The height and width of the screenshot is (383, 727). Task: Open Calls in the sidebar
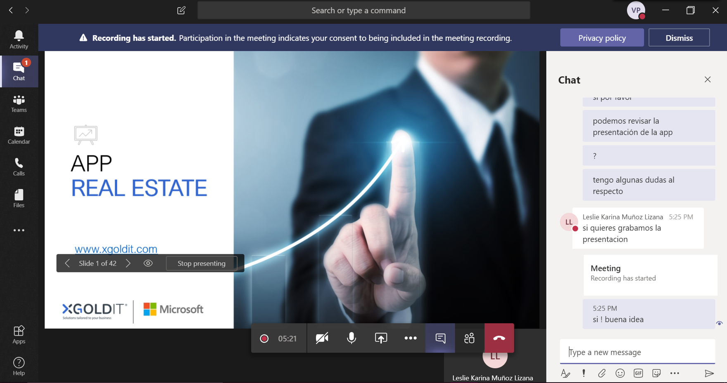click(19, 167)
